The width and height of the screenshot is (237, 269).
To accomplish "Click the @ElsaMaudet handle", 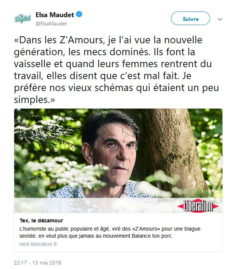I will click(51, 24).
